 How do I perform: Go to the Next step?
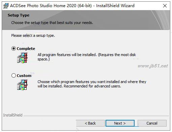coord(120,123)
